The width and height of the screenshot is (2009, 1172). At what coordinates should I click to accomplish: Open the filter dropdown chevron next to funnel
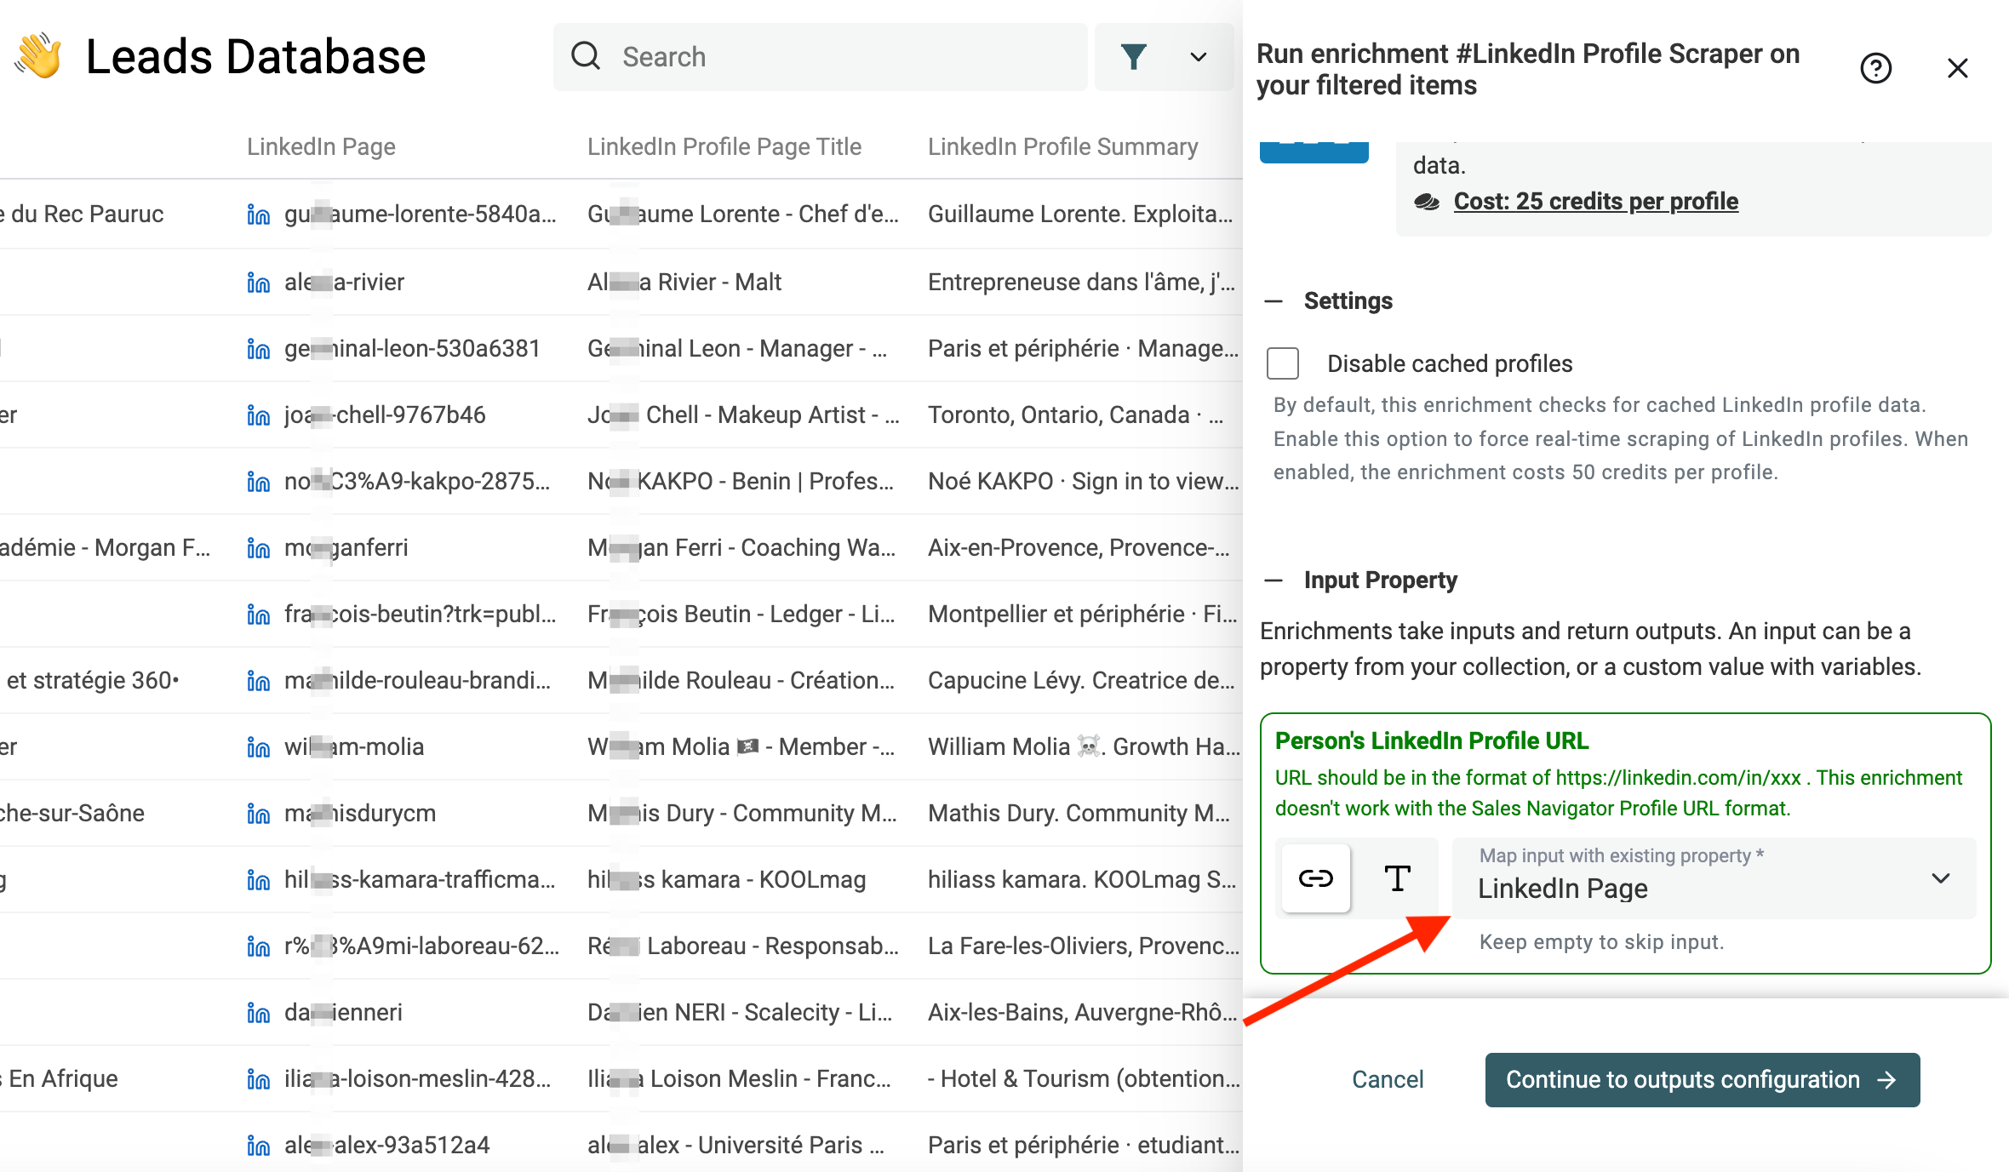1197,57
